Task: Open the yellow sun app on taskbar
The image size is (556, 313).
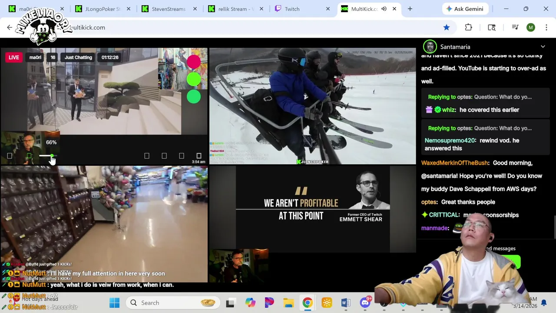Action: coord(327,303)
